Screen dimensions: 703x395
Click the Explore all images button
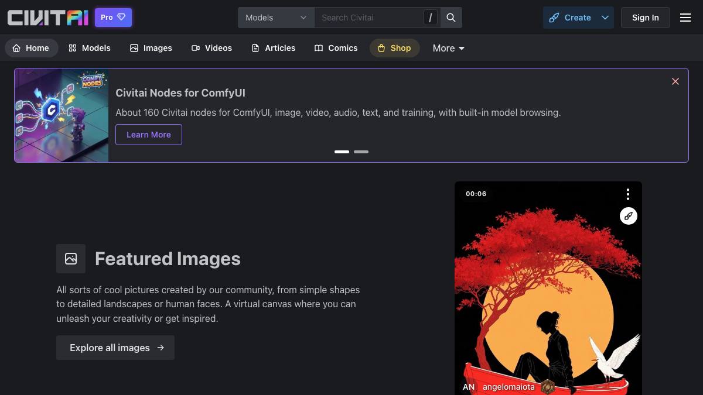(115, 348)
